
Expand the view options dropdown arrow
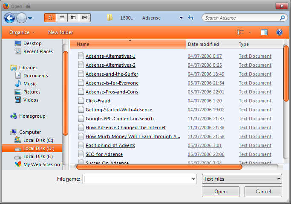(250, 32)
